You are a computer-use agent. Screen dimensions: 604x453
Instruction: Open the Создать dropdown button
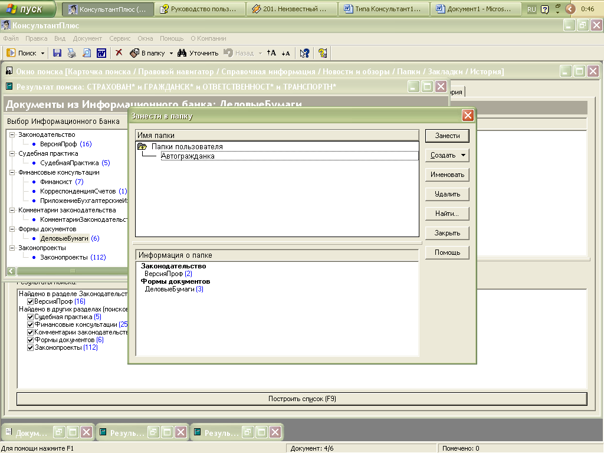(x=447, y=155)
